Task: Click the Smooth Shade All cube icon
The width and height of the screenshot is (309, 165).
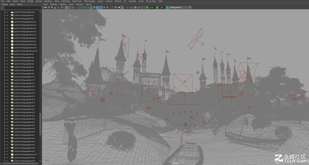Action: coord(94,7)
